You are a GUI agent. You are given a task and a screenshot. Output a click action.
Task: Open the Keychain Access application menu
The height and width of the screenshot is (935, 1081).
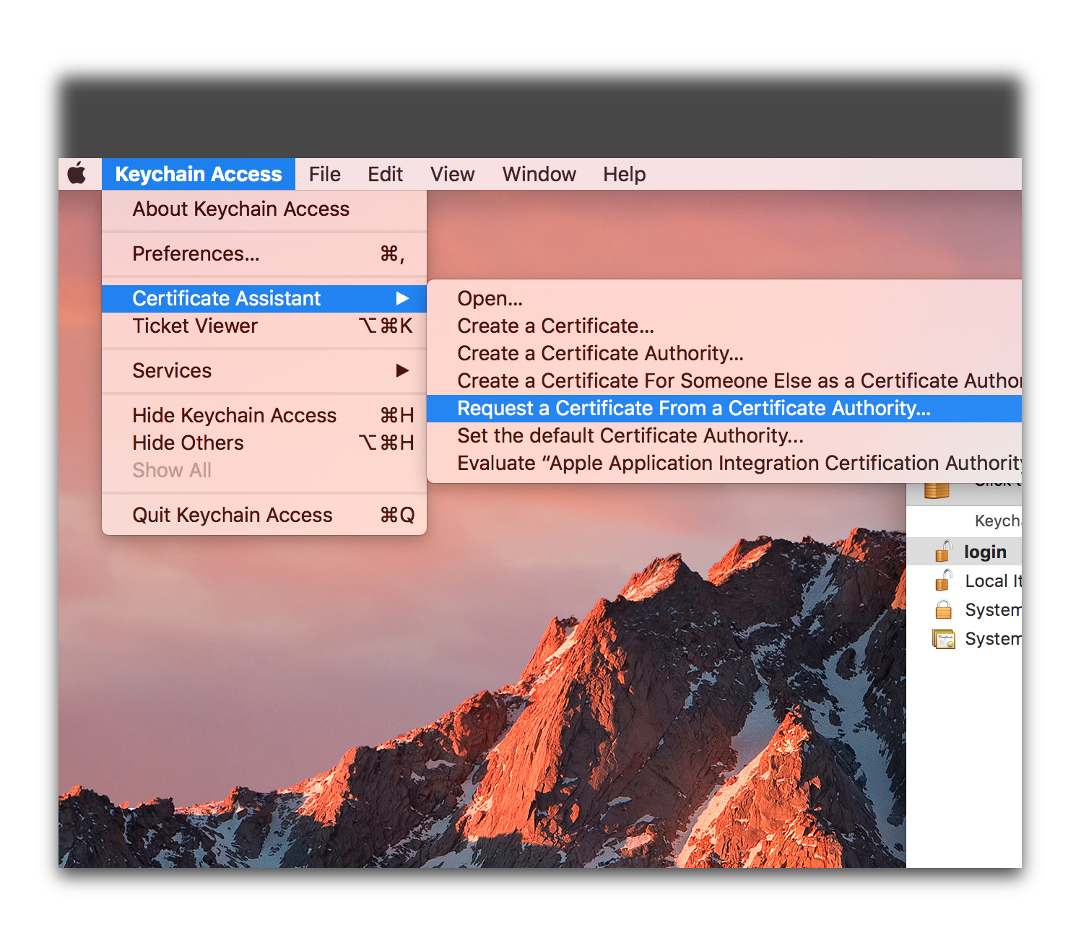[198, 174]
